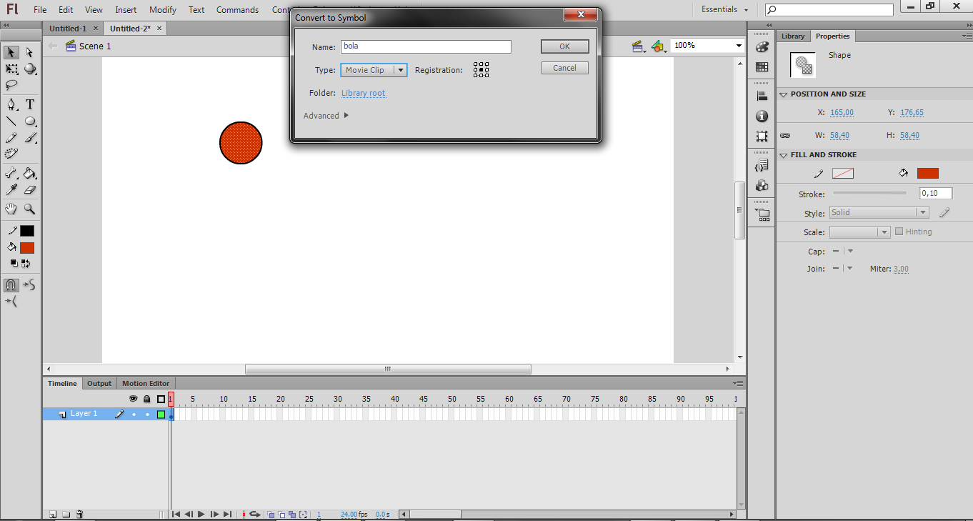Open the Code Snippets panel icon

[762, 165]
